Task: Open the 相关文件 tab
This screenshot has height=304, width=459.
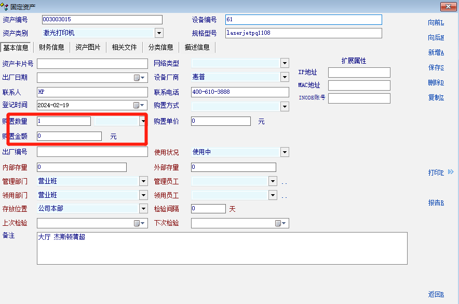Action: [x=124, y=48]
